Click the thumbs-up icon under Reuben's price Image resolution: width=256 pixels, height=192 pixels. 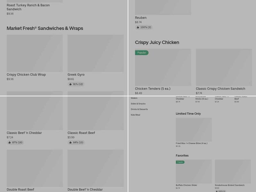tap(138, 28)
